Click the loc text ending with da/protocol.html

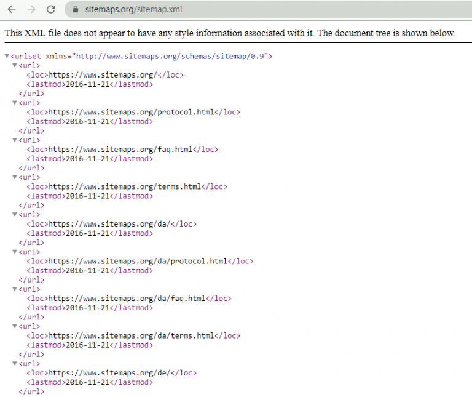138,261
